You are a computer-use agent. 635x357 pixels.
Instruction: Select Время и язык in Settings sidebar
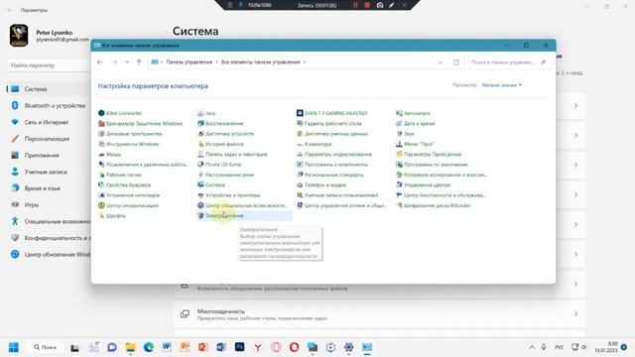[x=49, y=188]
